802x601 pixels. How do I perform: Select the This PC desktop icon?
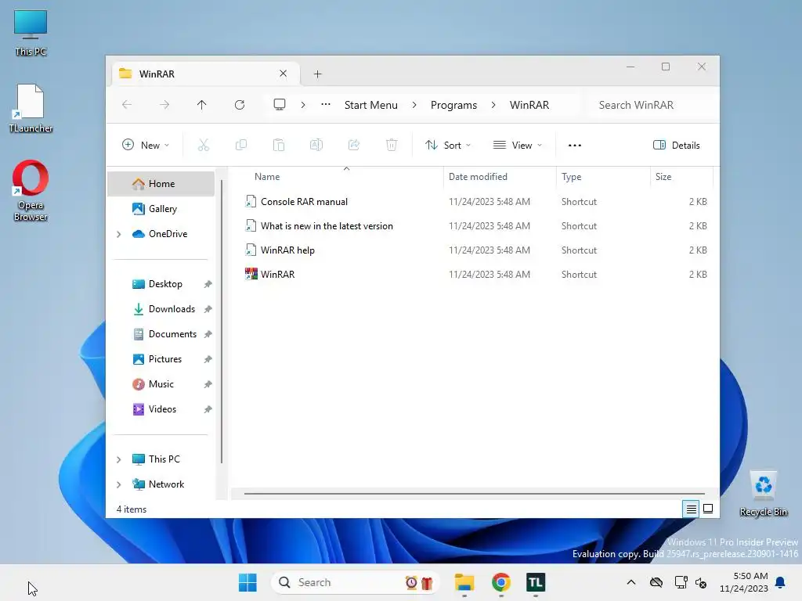click(31, 33)
